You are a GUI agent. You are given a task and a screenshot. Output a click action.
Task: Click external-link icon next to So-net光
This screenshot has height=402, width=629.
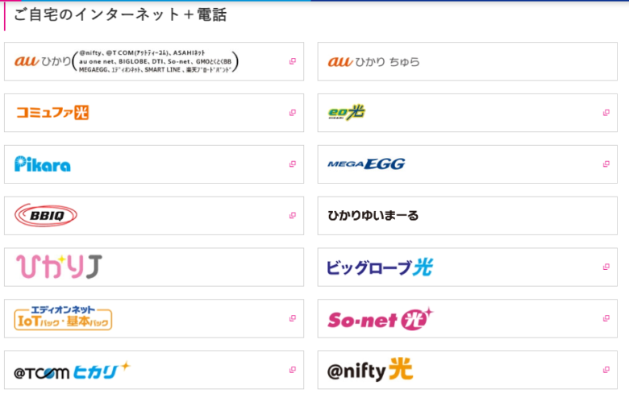606,318
